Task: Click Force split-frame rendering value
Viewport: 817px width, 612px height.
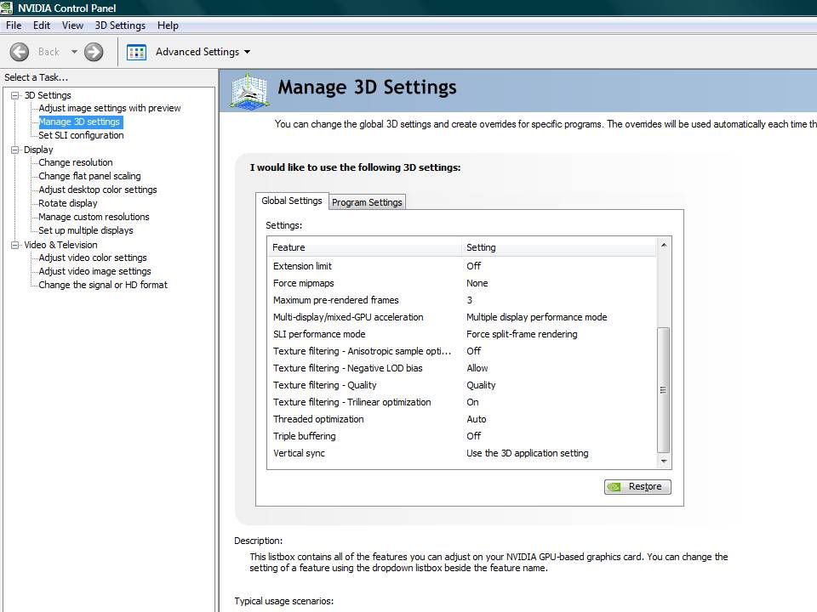Action: pyautogui.click(x=522, y=334)
